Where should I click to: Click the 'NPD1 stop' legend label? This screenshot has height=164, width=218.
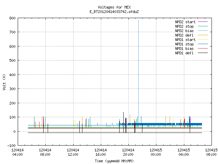[184, 44]
